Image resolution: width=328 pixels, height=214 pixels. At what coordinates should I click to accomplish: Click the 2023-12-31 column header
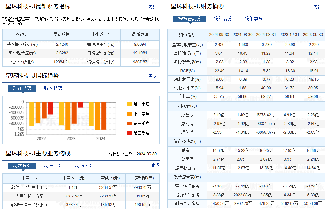click(x=290, y=35)
